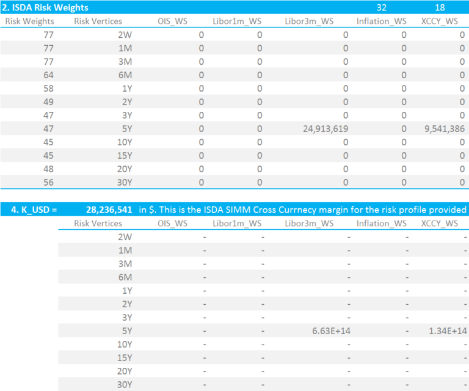
Task: Click the 1Y vertex in top table
Action: [x=127, y=89]
